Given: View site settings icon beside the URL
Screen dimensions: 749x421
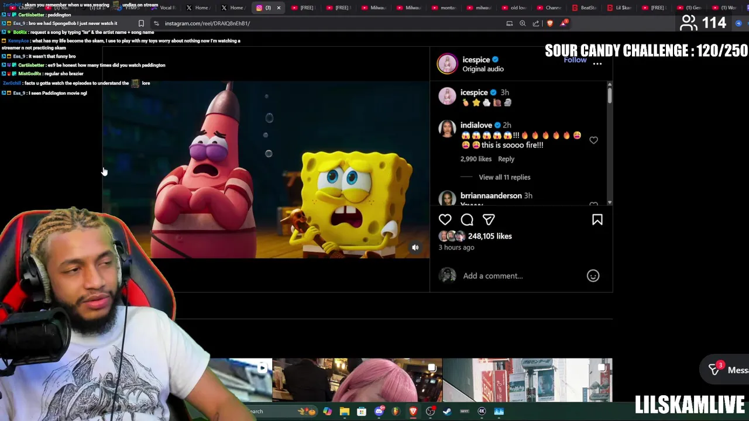Looking at the screenshot, I should click(x=156, y=23).
